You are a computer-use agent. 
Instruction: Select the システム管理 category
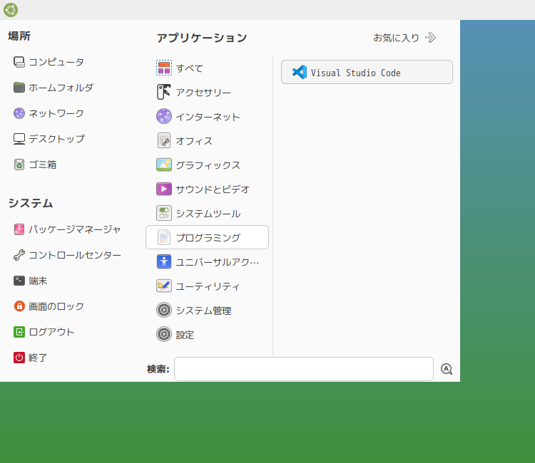[x=207, y=311]
